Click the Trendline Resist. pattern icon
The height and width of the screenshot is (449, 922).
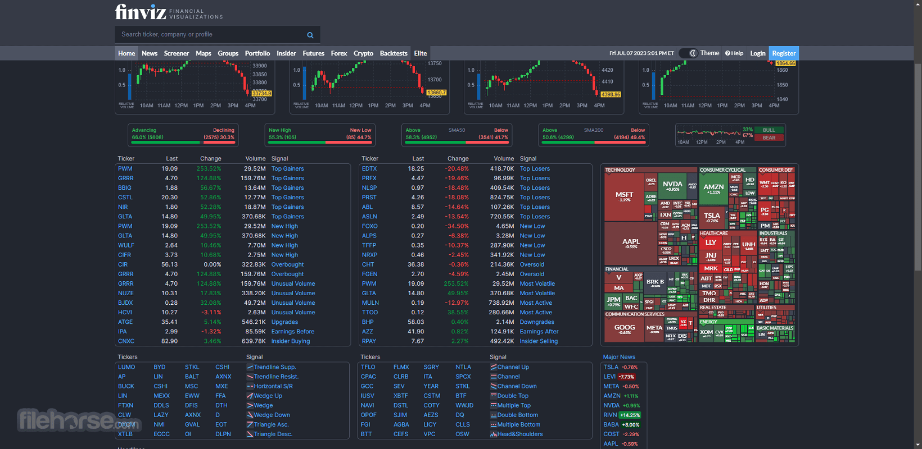(x=250, y=377)
